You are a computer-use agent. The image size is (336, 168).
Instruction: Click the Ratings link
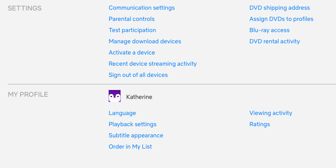(x=259, y=124)
